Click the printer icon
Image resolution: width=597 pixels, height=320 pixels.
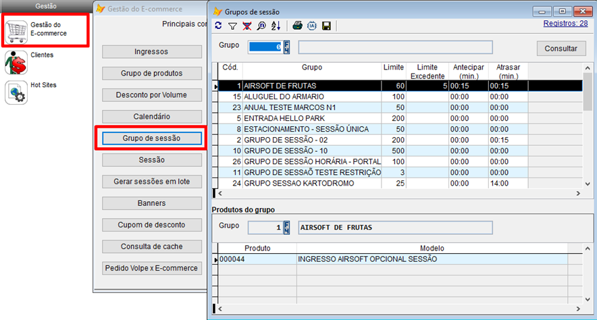[x=296, y=26]
